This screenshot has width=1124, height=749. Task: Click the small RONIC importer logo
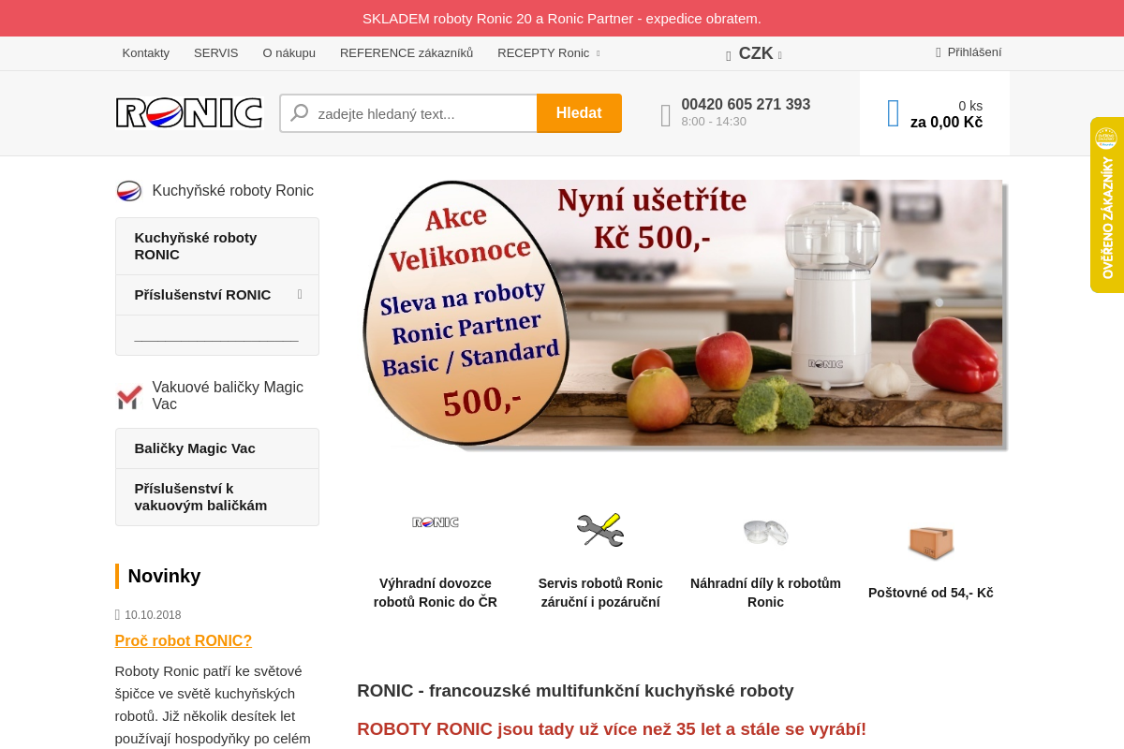click(x=436, y=522)
